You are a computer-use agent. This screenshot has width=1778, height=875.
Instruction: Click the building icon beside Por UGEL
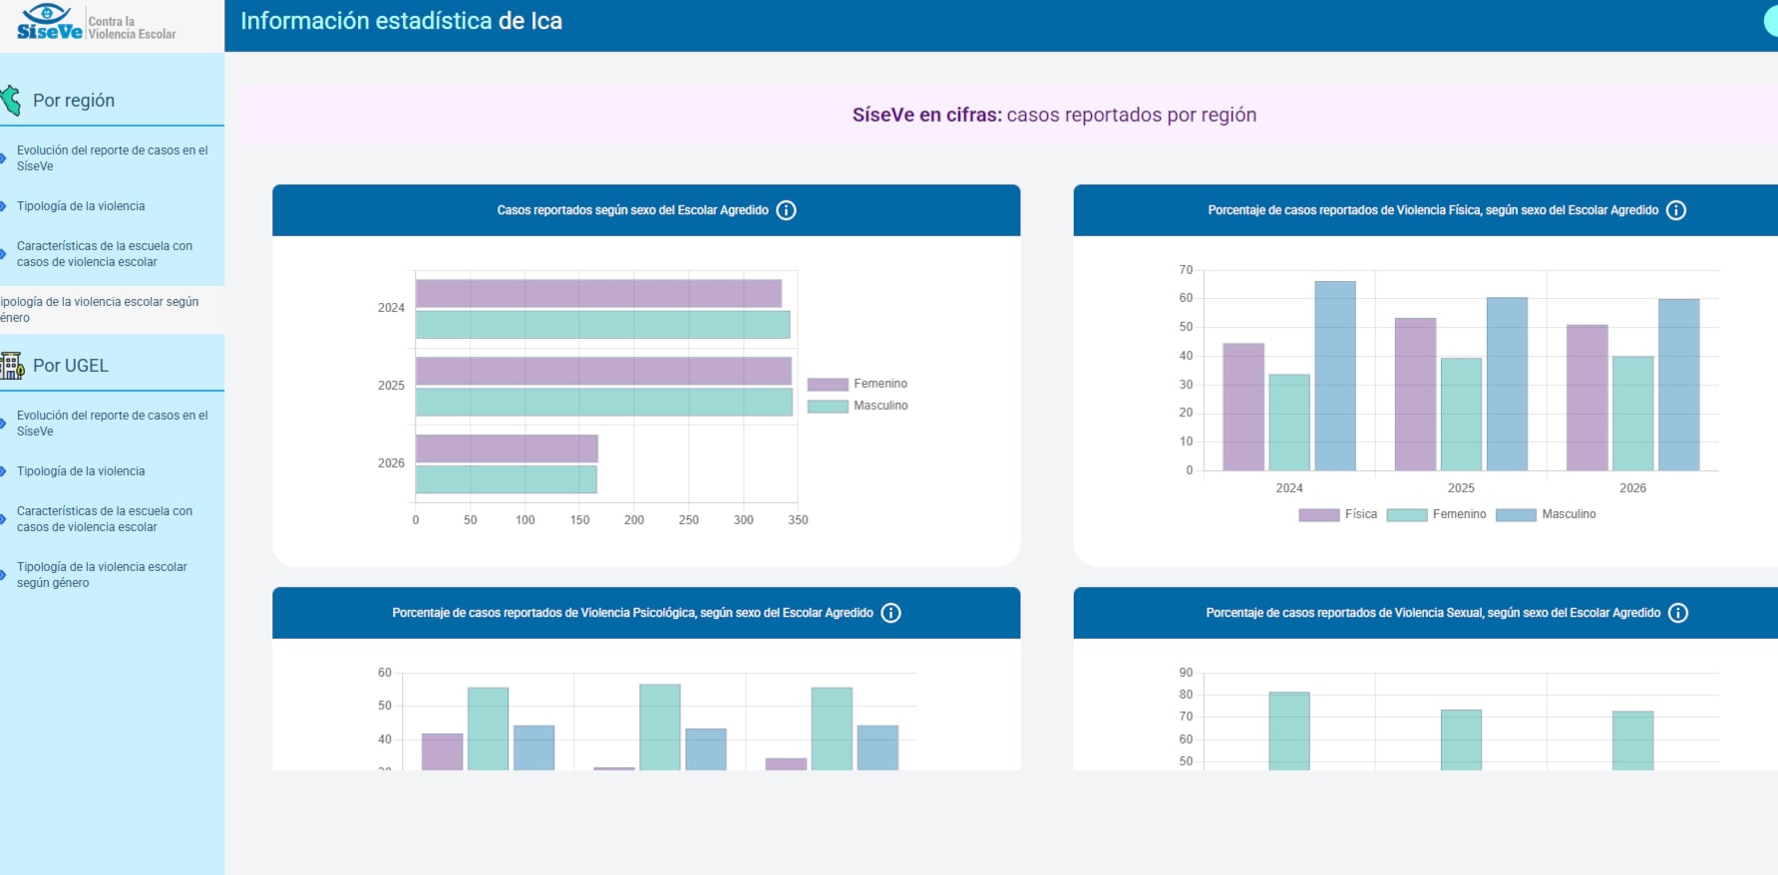click(12, 366)
